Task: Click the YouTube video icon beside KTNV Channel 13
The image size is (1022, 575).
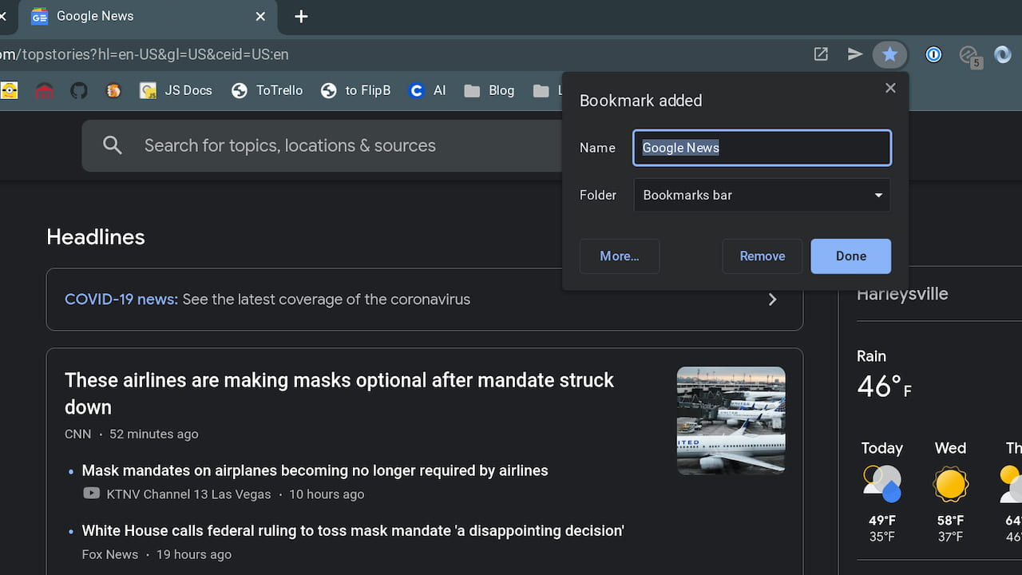Action: click(x=92, y=494)
